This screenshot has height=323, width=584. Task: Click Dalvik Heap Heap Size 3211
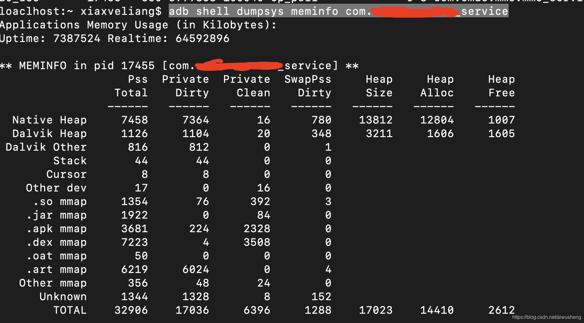point(379,134)
